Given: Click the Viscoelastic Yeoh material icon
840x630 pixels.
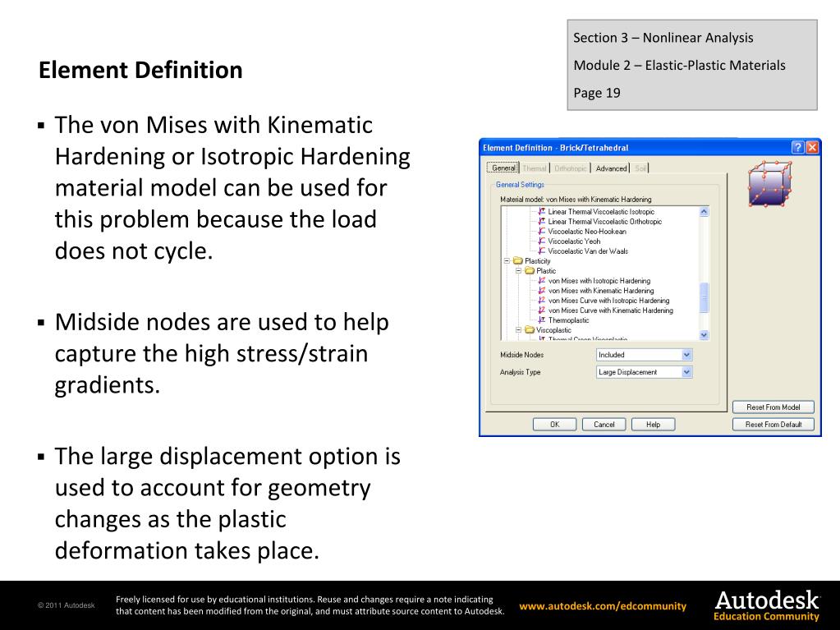Looking at the screenshot, I should coord(542,241).
